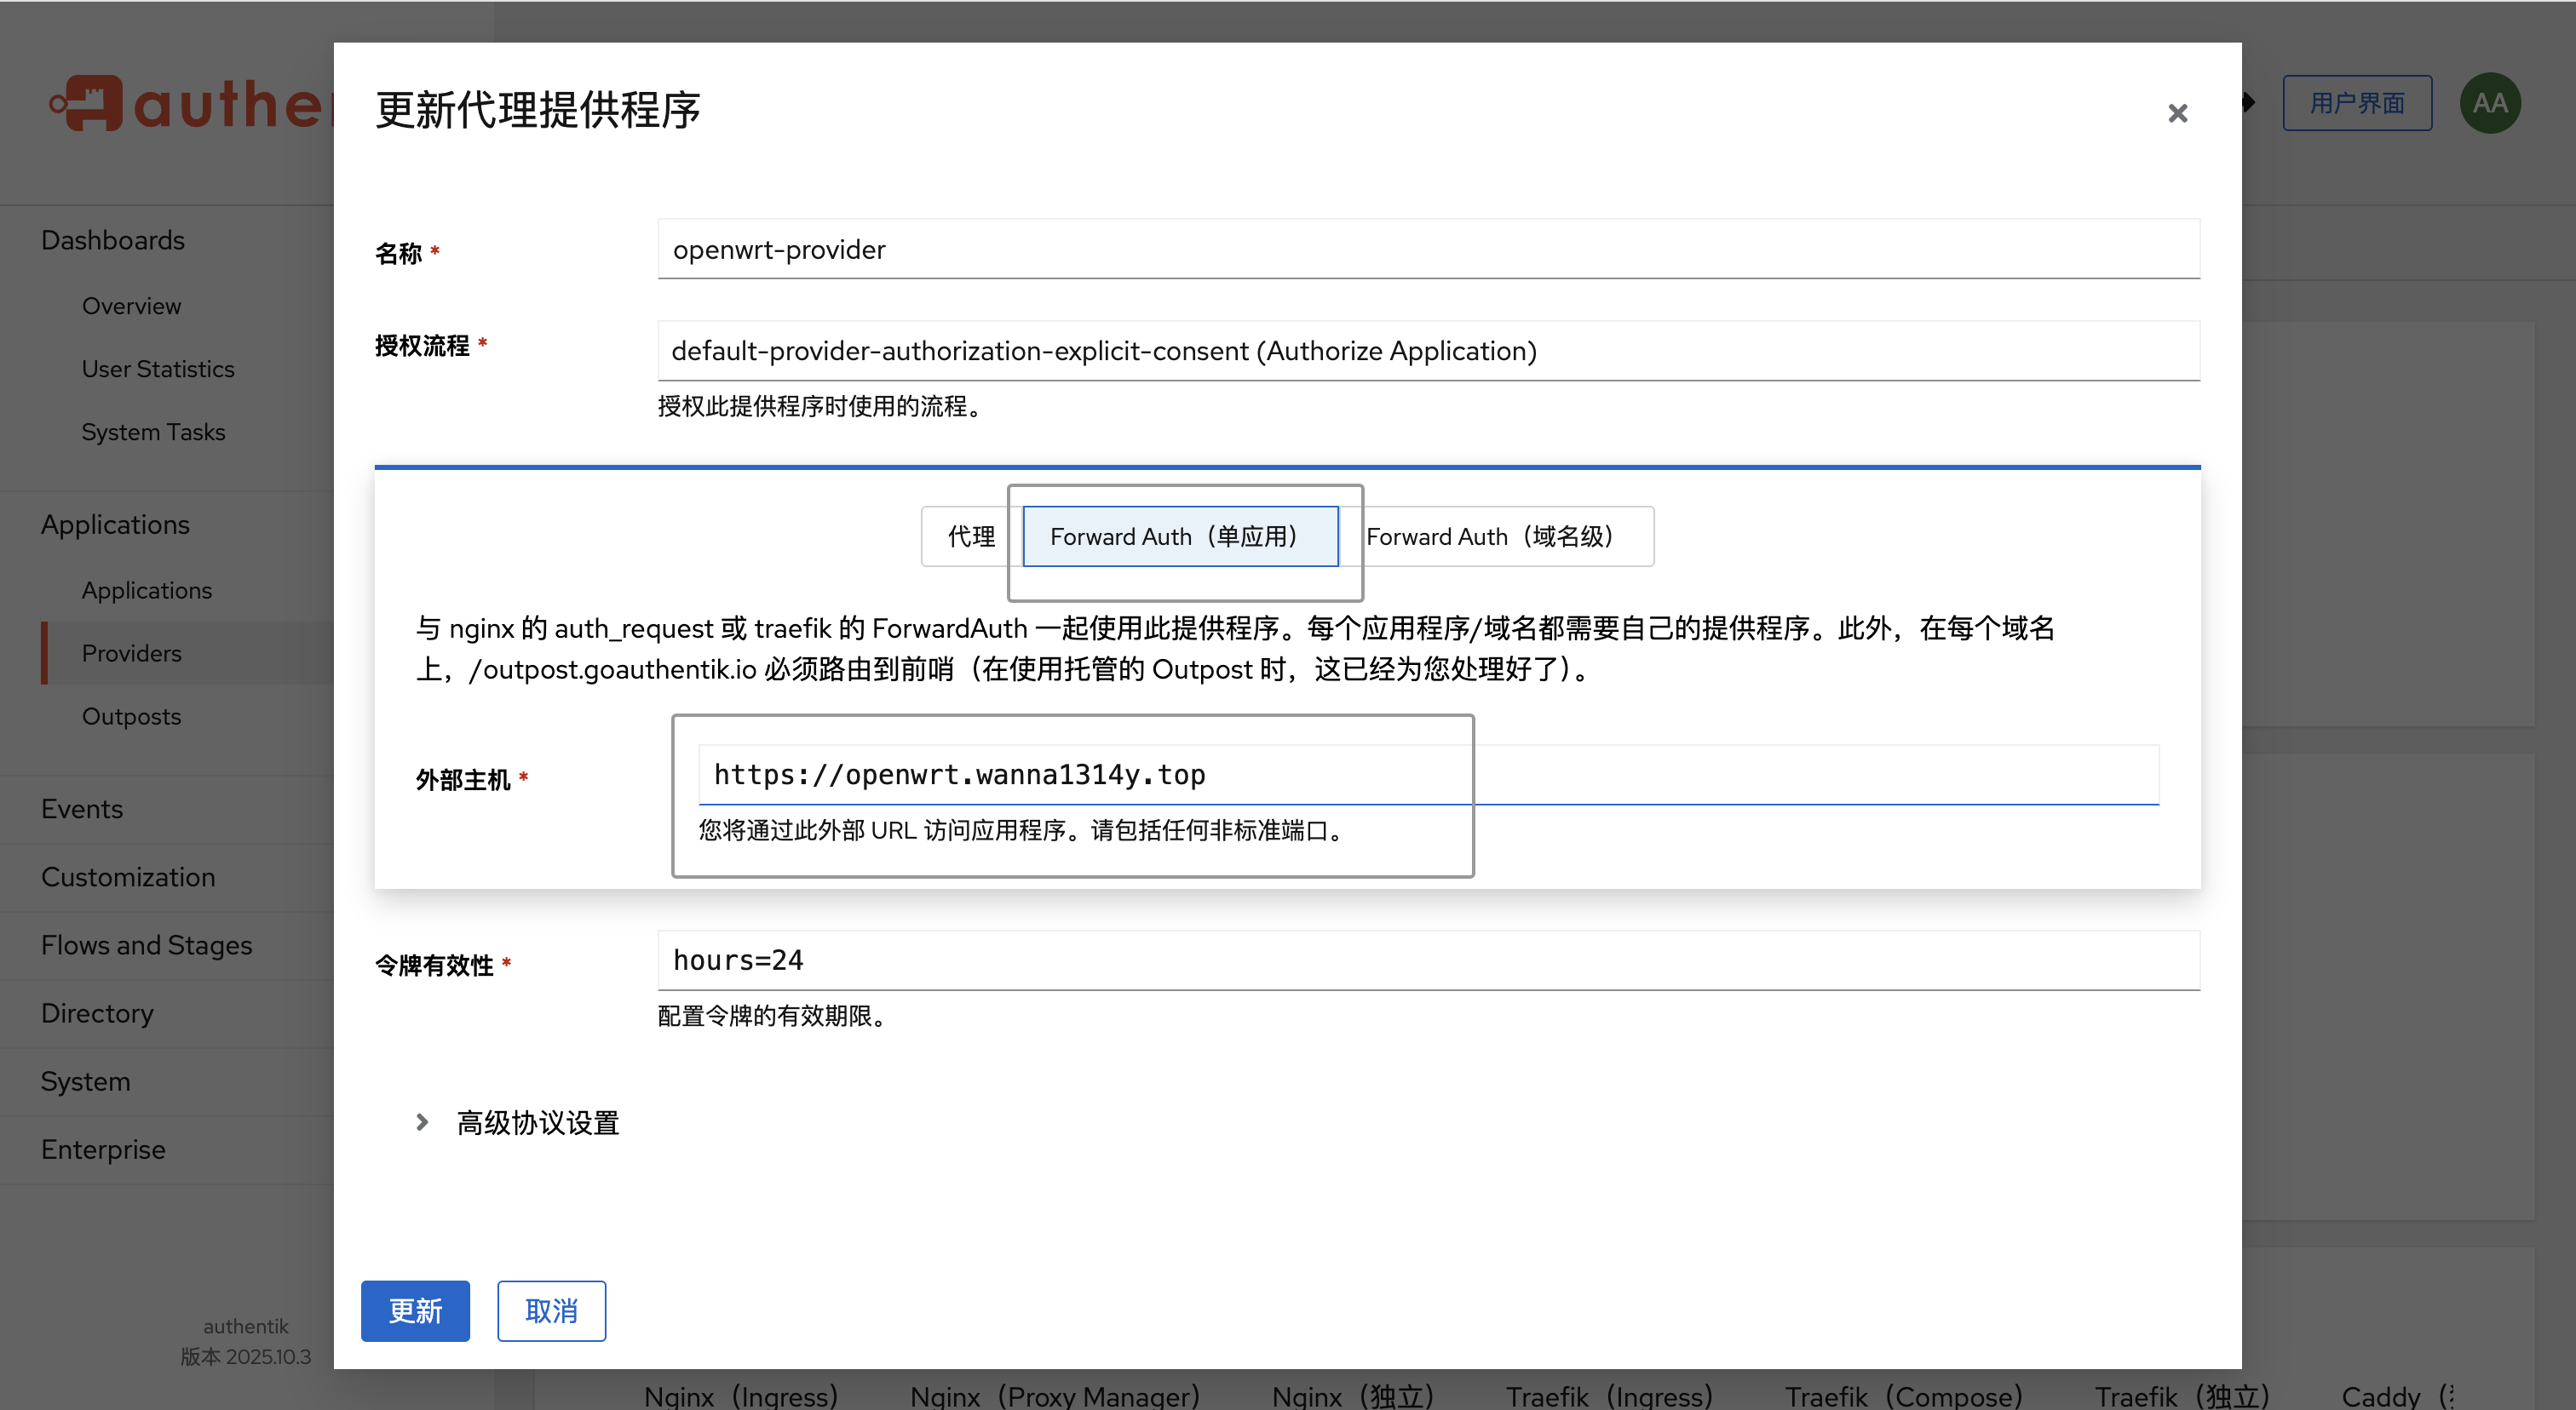Open Outposts in the sidebar

[x=131, y=716]
